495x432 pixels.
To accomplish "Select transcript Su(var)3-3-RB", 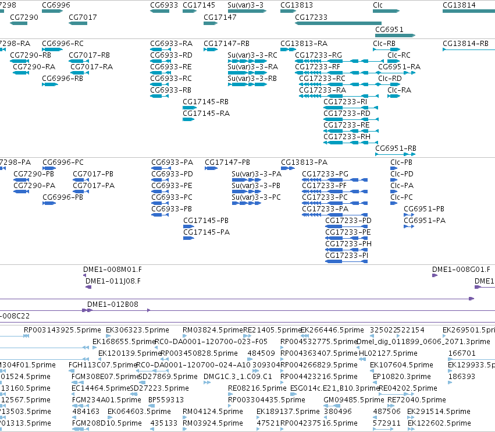I will pos(252,79).
